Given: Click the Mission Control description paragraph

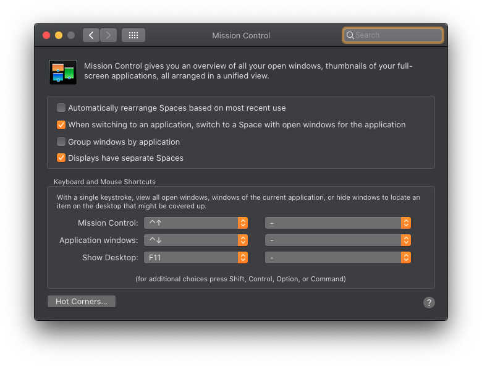Looking at the screenshot, I should 248,70.
